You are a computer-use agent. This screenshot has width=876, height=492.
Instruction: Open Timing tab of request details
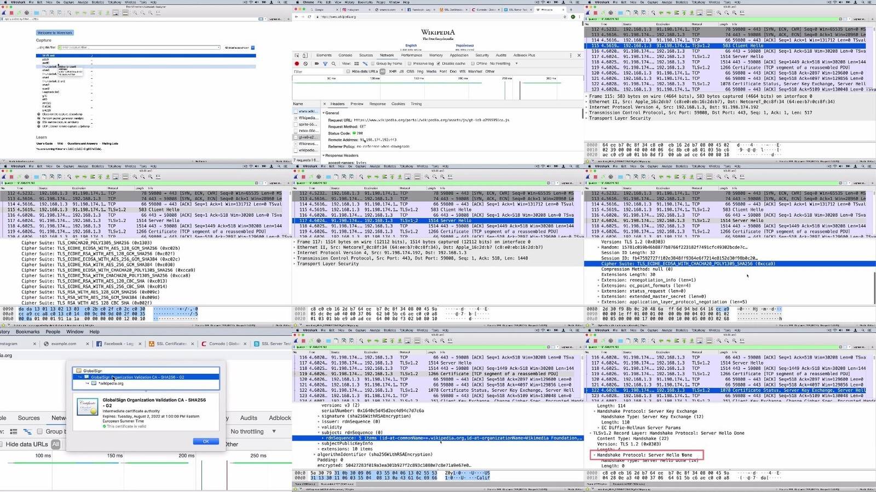click(x=416, y=103)
